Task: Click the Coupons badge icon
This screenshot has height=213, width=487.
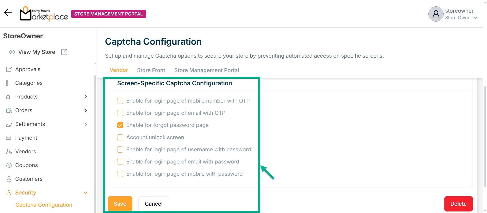Action: click(x=9, y=165)
